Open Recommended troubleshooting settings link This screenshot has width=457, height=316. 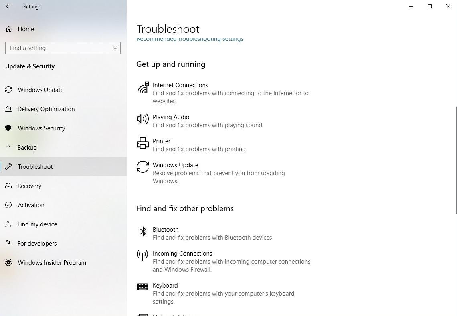click(190, 39)
